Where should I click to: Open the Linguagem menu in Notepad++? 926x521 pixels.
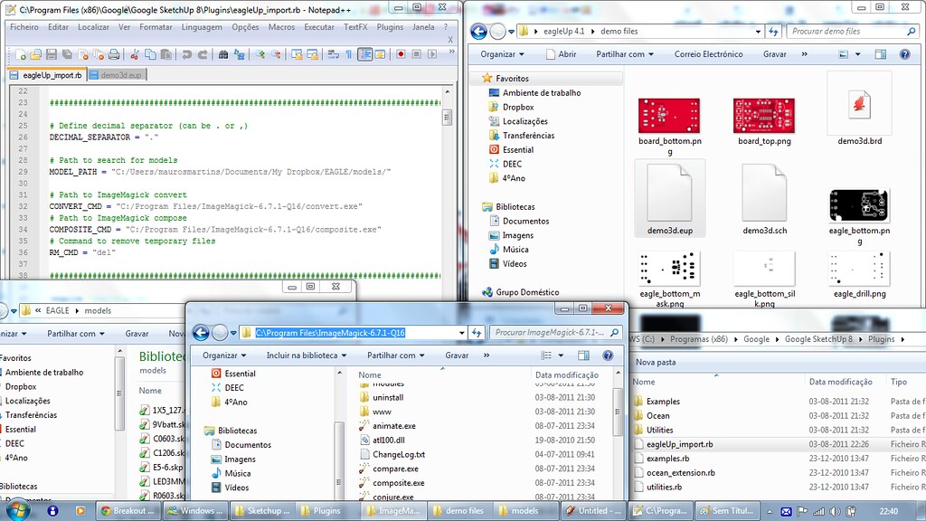pyautogui.click(x=202, y=27)
